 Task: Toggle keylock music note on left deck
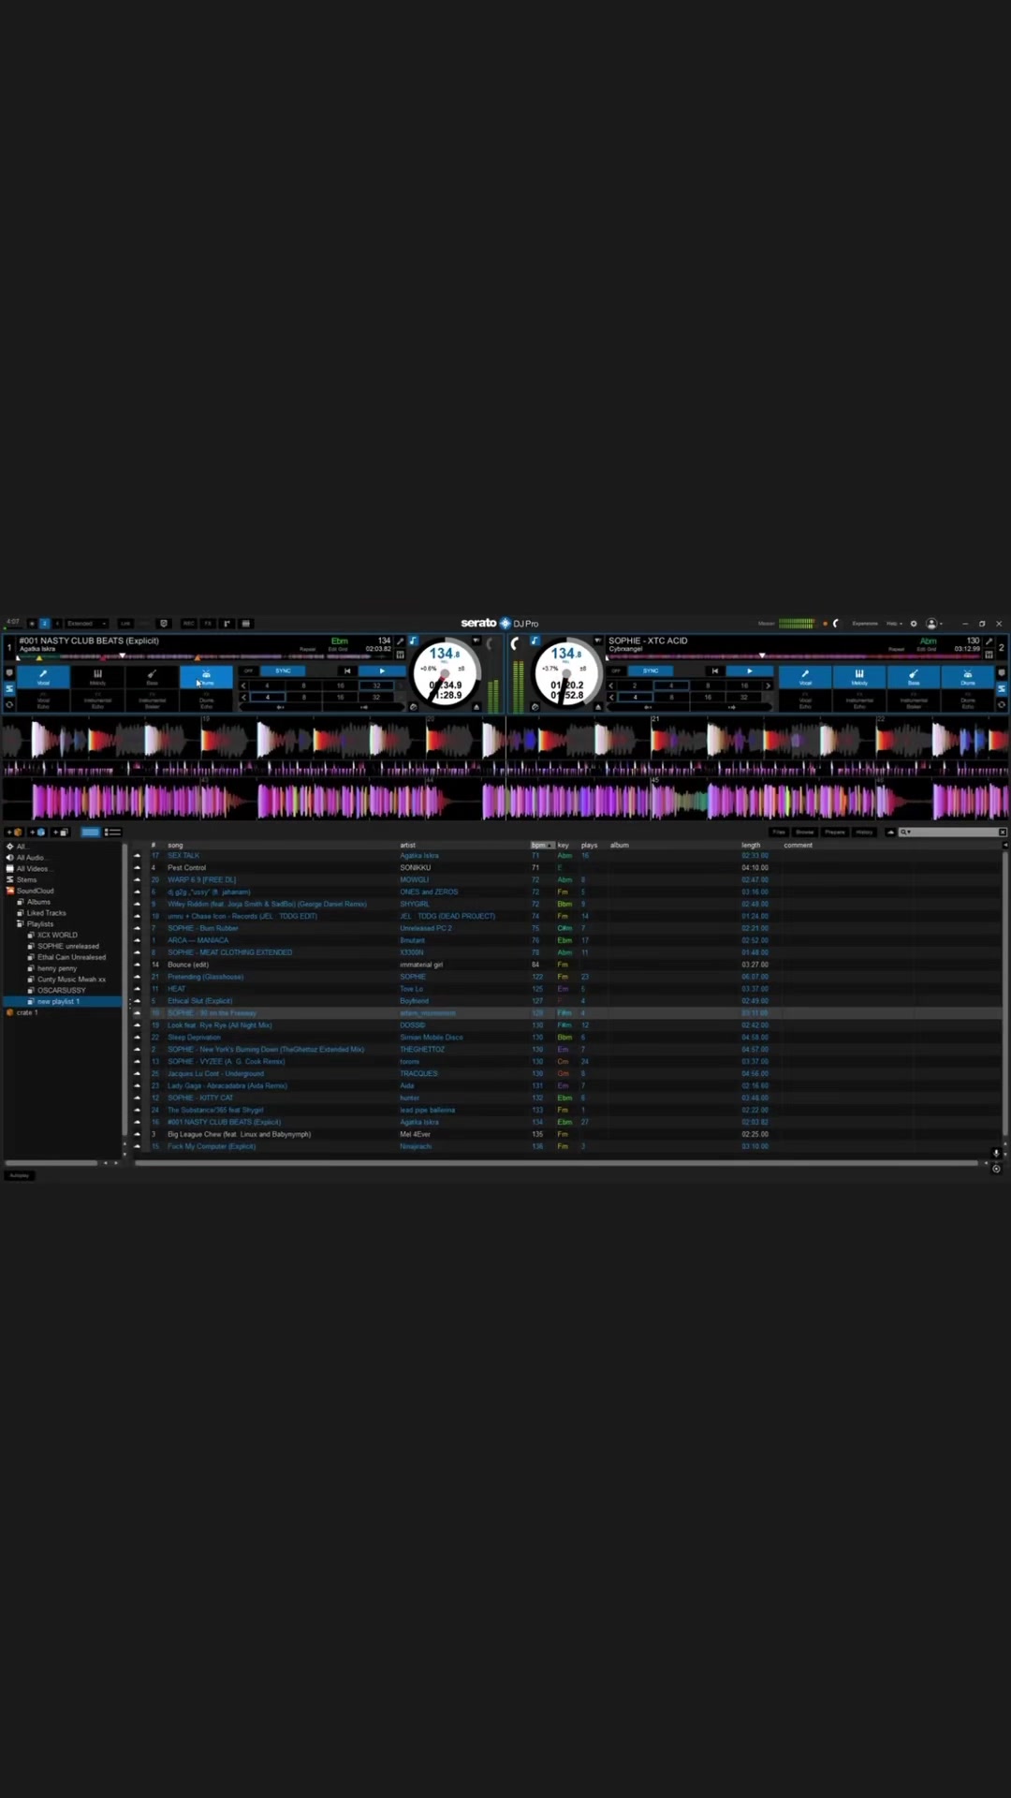[413, 641]
